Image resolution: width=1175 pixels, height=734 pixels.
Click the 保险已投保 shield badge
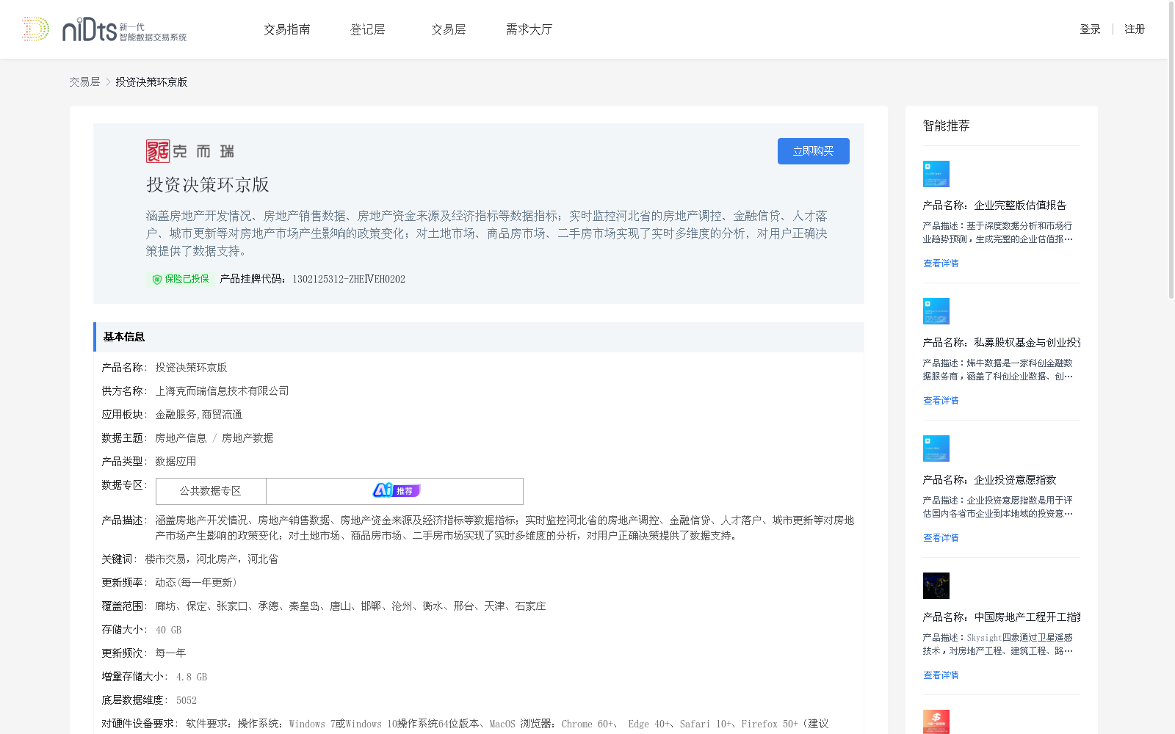pyautogui.click(x=181, y=279)
